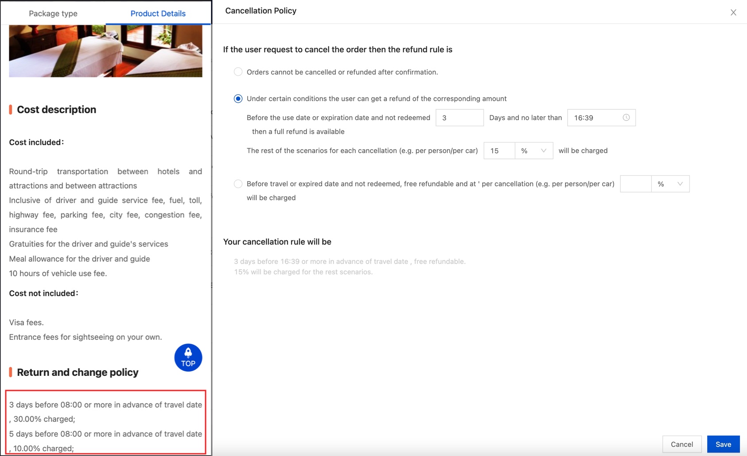Close the Cancellation Policy panel with X
The width and height of the screenshot is (747, 456).
pos(733,12)
